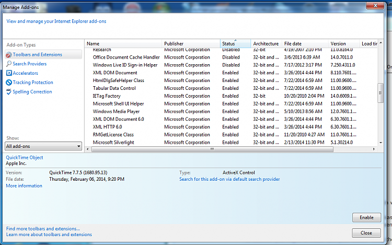Sort list by Name column
The height and width of the screenshot is (245, 392).
[x=123, y=43]
